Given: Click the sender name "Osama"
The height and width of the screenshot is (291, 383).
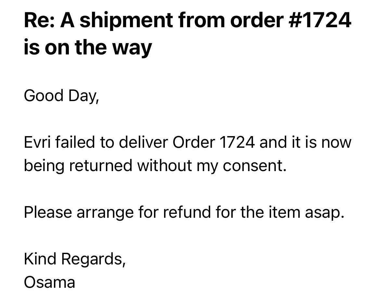Looking at the screenshot, I should tap(49, 282).
